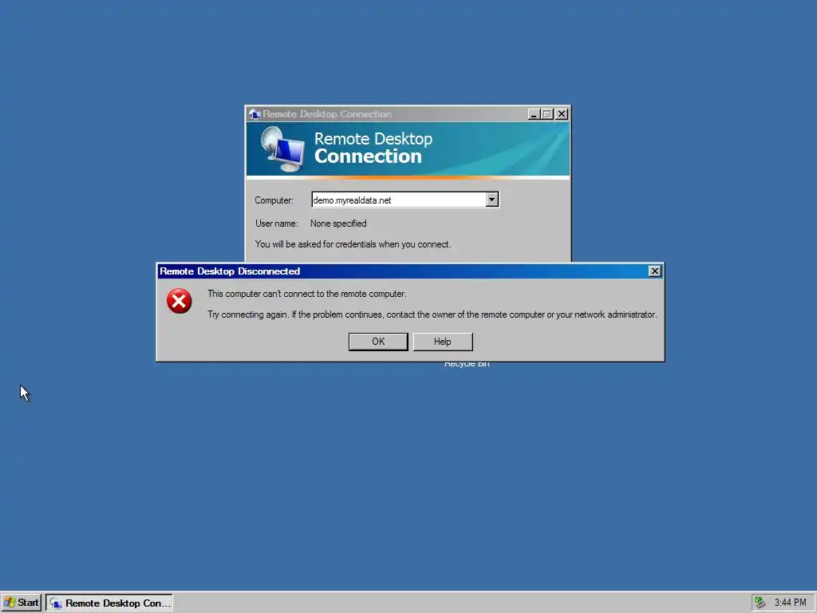
Task: Open Help for the connection error
Action: 443,342
